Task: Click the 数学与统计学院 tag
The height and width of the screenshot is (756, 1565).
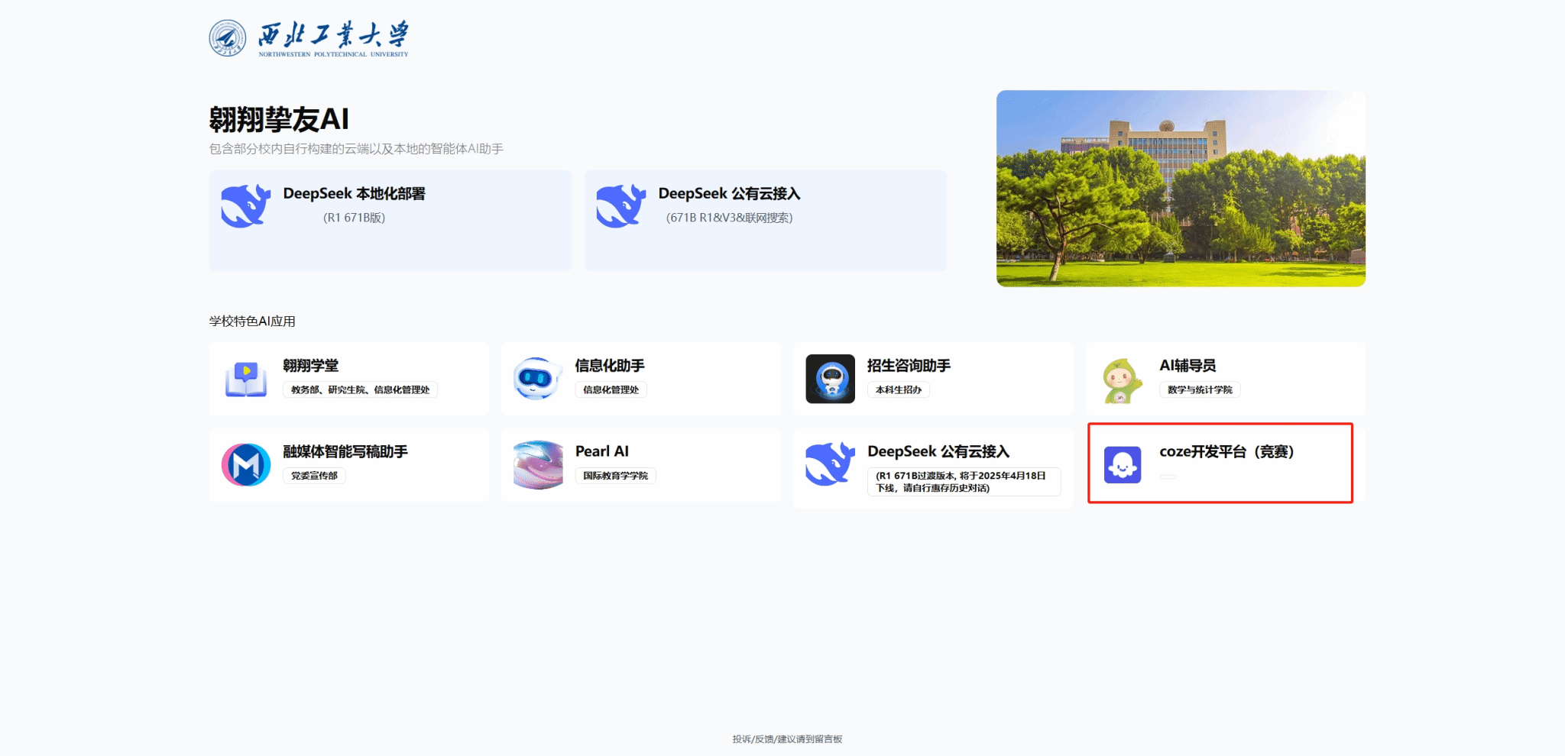Action: 1200,389
